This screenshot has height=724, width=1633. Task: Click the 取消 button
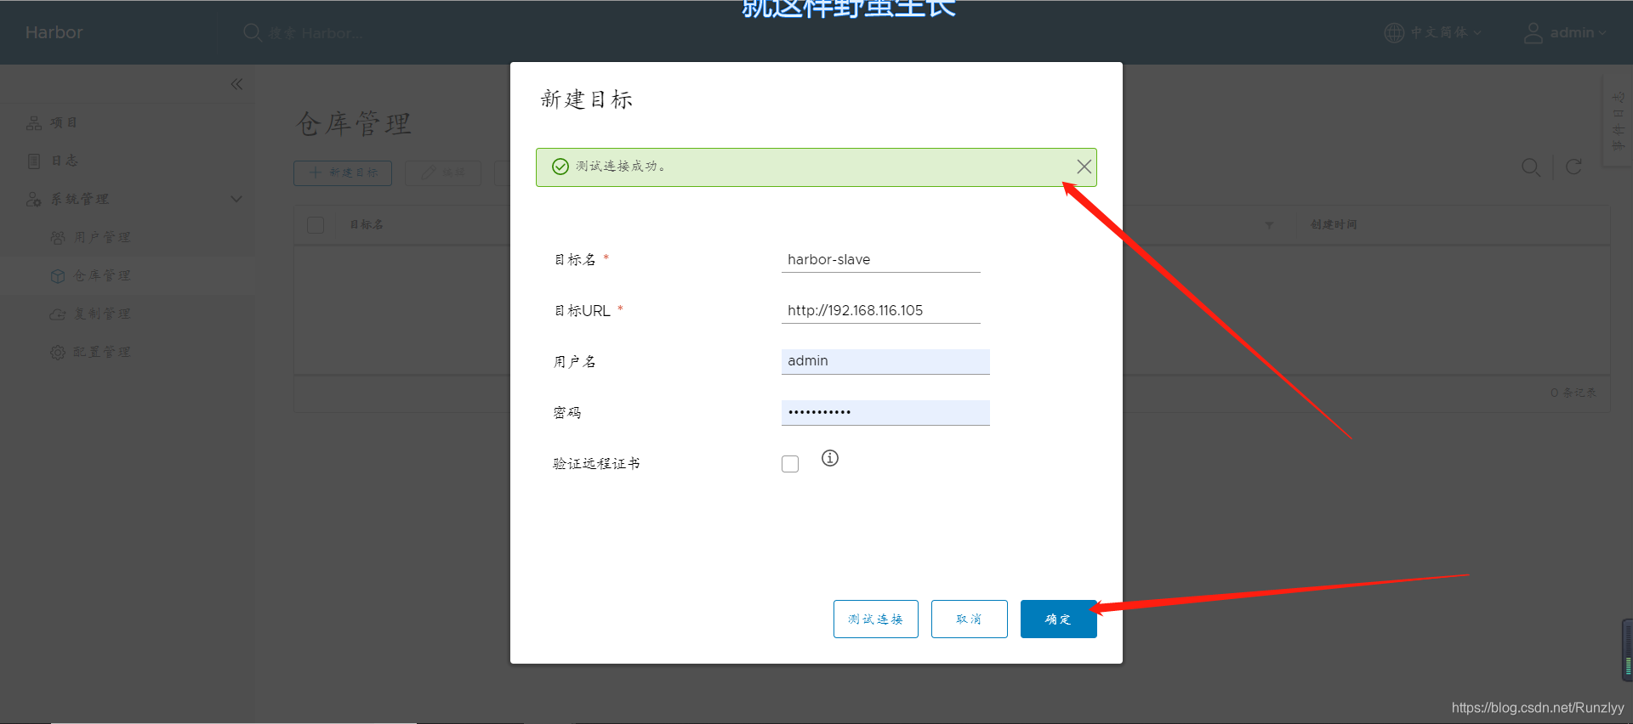(x=970, y=619)
